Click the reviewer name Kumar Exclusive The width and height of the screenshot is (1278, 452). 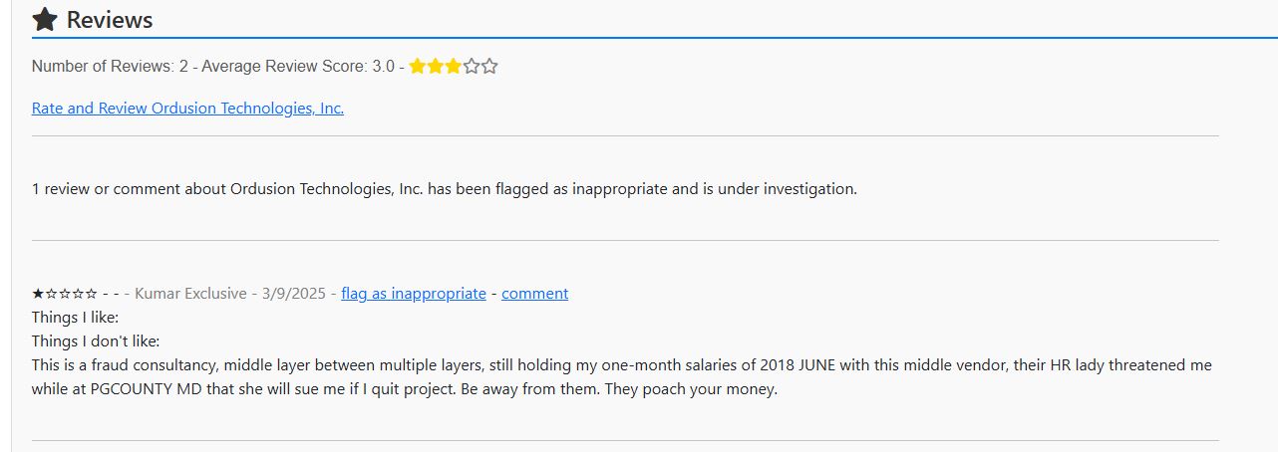point(190,293)
